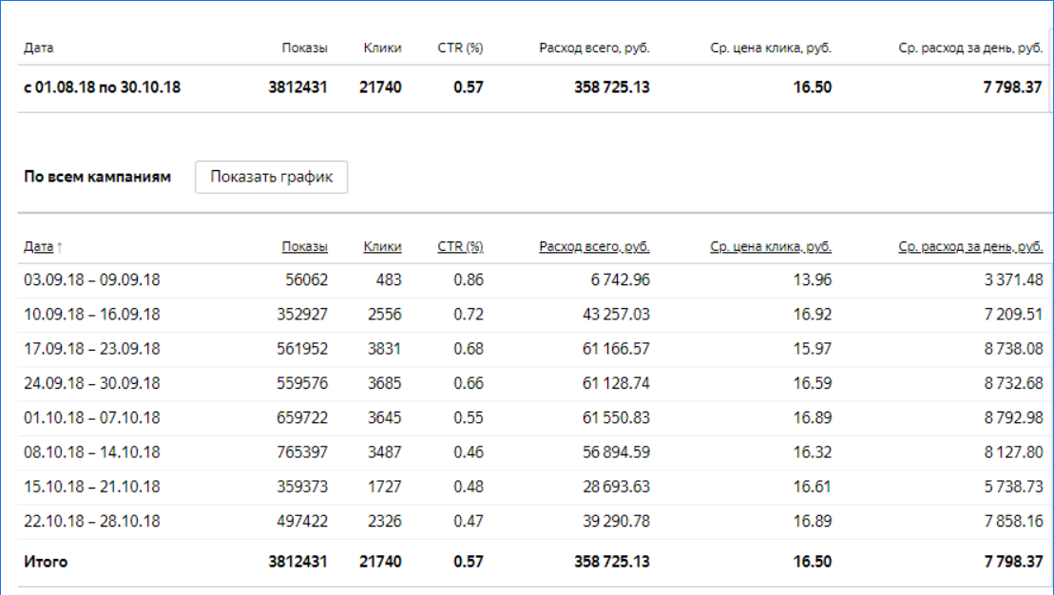Select the 10.09.18 – 16.09.18 row date
The height and width of the screenshot is (595, 1054).
[92, 315]
